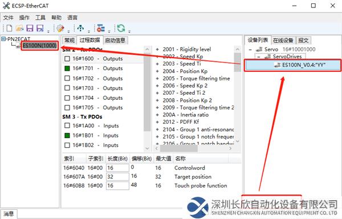Click the PDO list vertical scrollbar thumb
Viewport: 342px width, 219px height.
[147, 92]
